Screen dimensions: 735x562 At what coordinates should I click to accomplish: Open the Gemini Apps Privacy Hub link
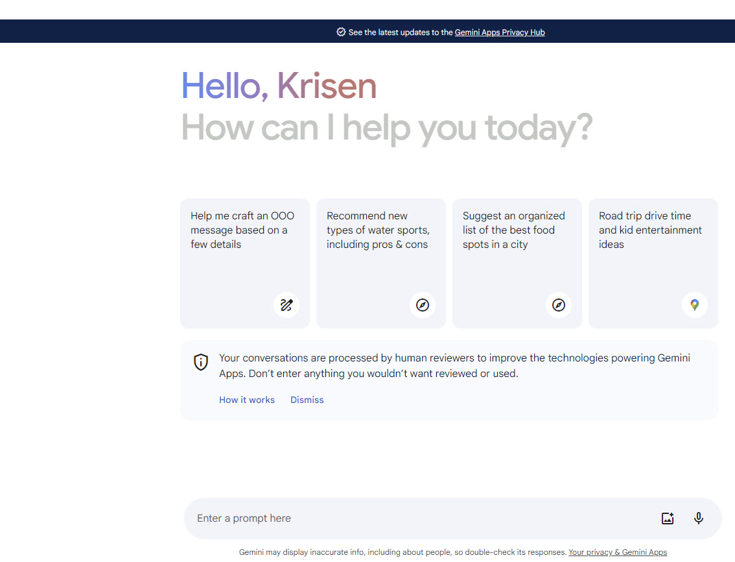click(499, 32)
